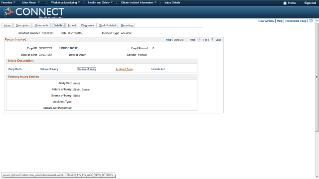Click the incident Date value 08/12/2015
Screen dimensions: 319x179
pyautogui.click(x=75, y=33)
